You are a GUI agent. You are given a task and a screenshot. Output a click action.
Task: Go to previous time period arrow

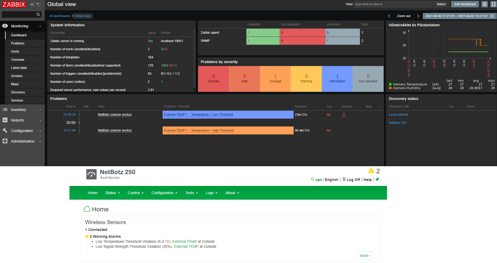[389, 16]
